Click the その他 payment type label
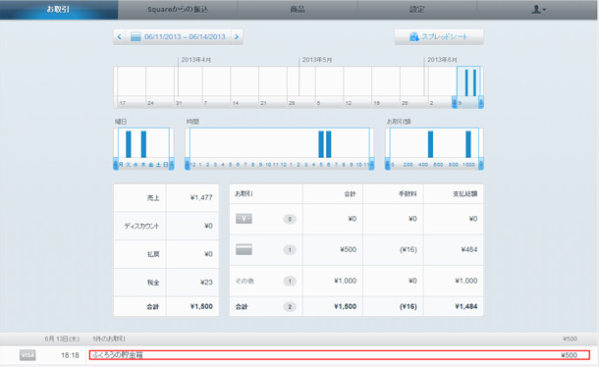Screen dimensions: 599x367 tap(245, 281)
